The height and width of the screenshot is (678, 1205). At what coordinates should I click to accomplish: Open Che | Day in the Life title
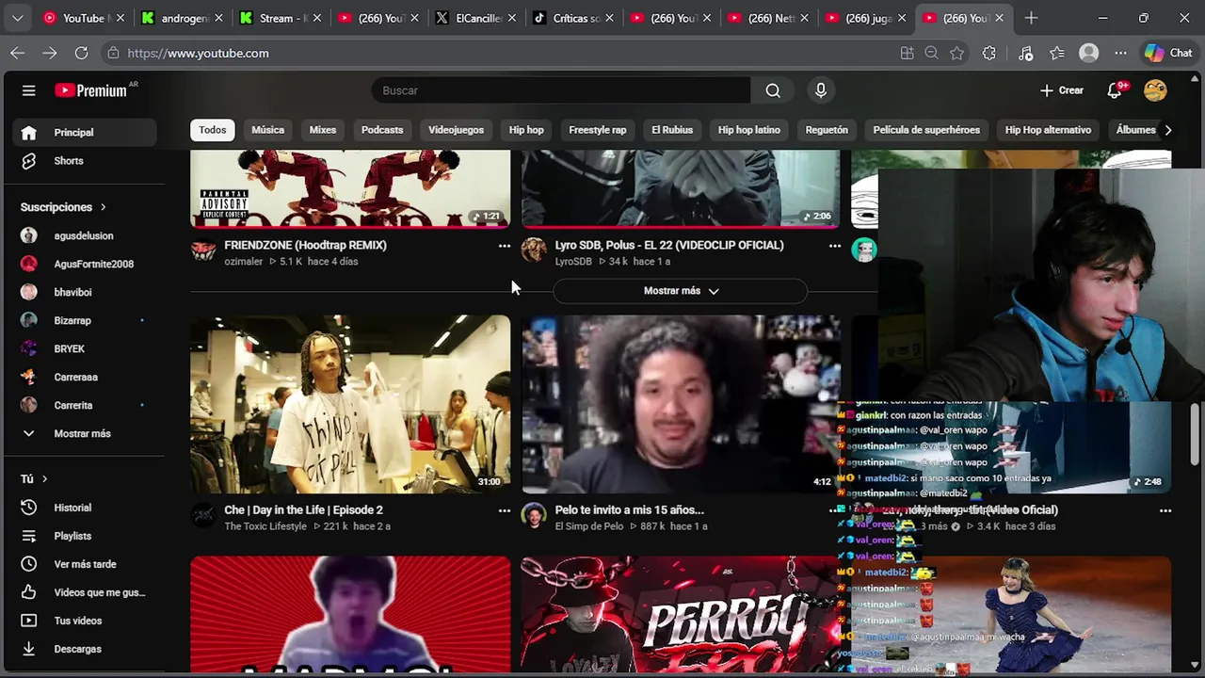[x=303, y=510]
